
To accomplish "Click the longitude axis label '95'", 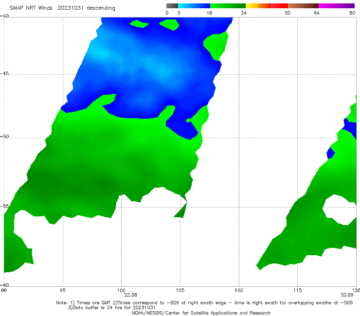I will point(62,291).
